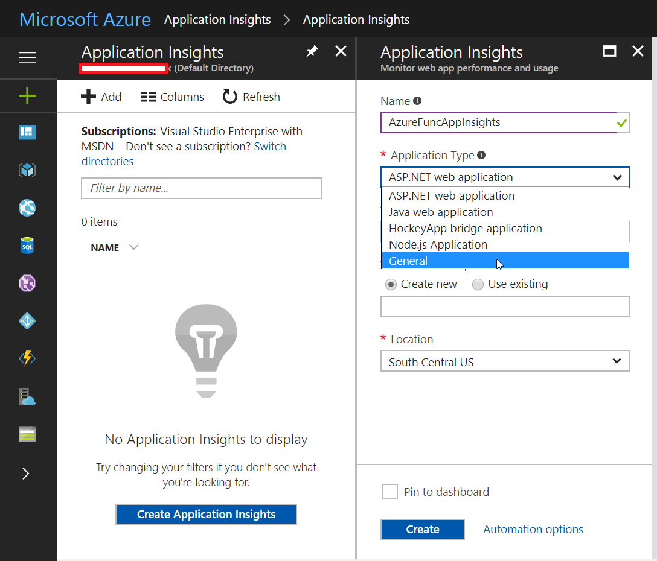Click the second Application Insights breadcrumb
657x561 pixels.
[x=356, y=20]
